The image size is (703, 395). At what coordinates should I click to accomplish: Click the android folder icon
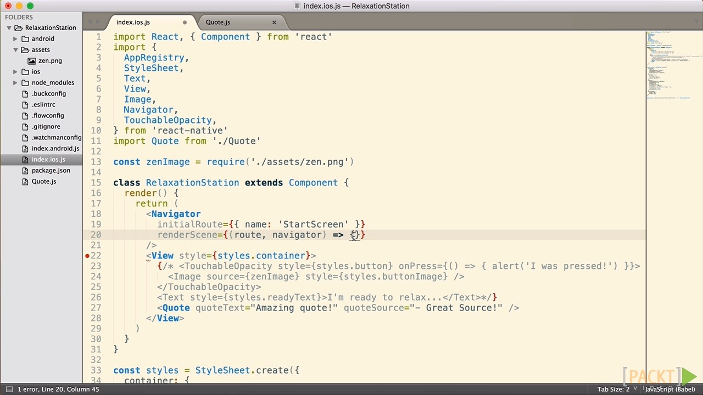(25, 39)
